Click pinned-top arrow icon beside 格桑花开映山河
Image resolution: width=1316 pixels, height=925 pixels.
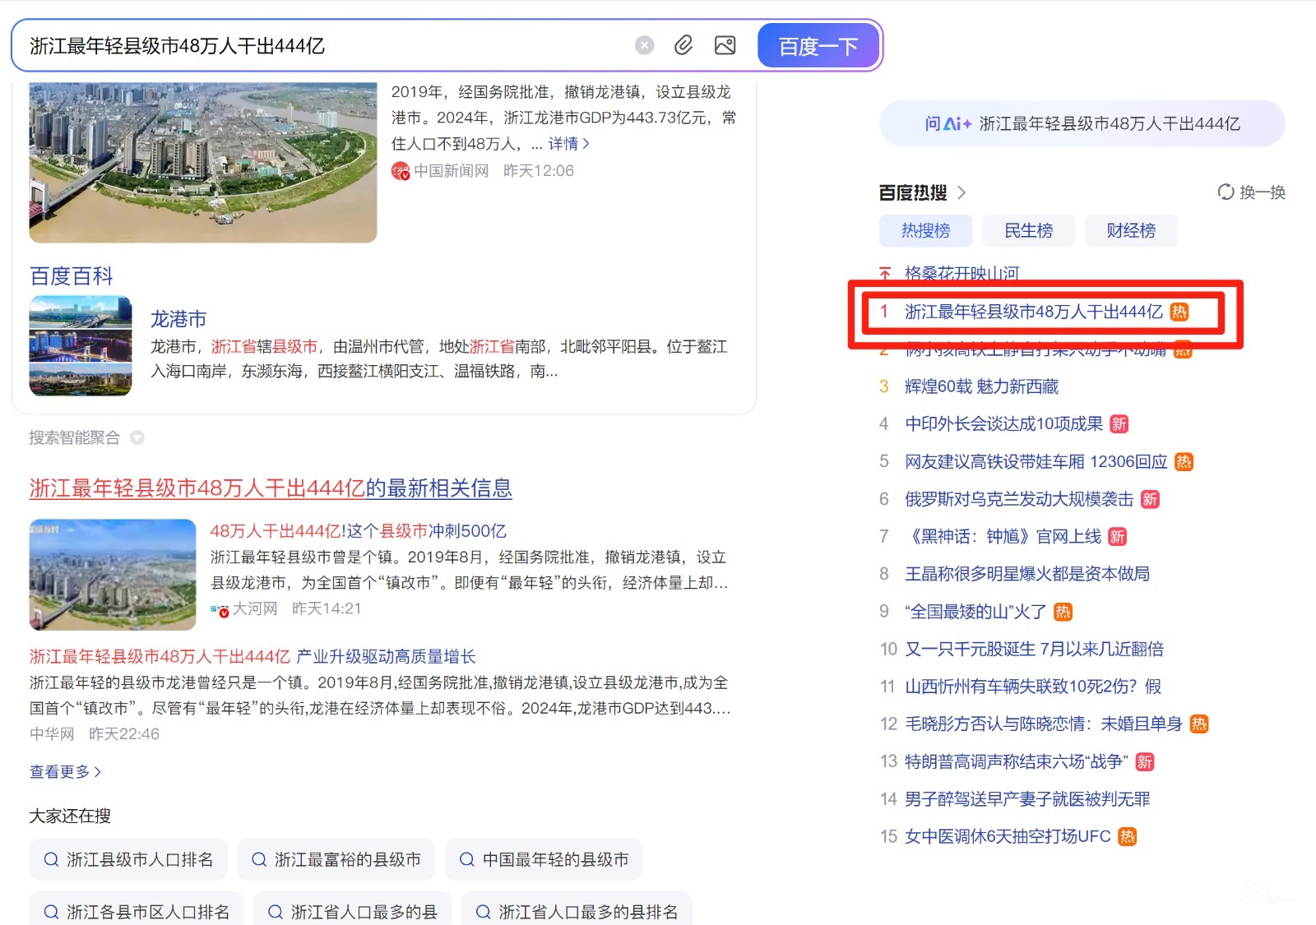pyautogui.click(x=885, y=272)
